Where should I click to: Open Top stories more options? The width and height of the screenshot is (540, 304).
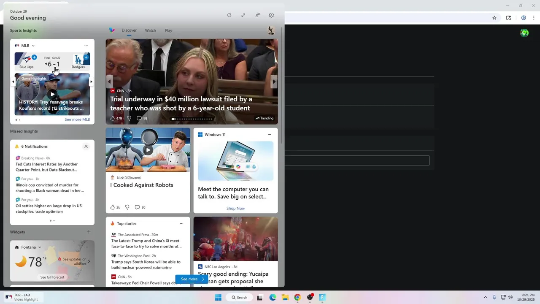[181, 224]
